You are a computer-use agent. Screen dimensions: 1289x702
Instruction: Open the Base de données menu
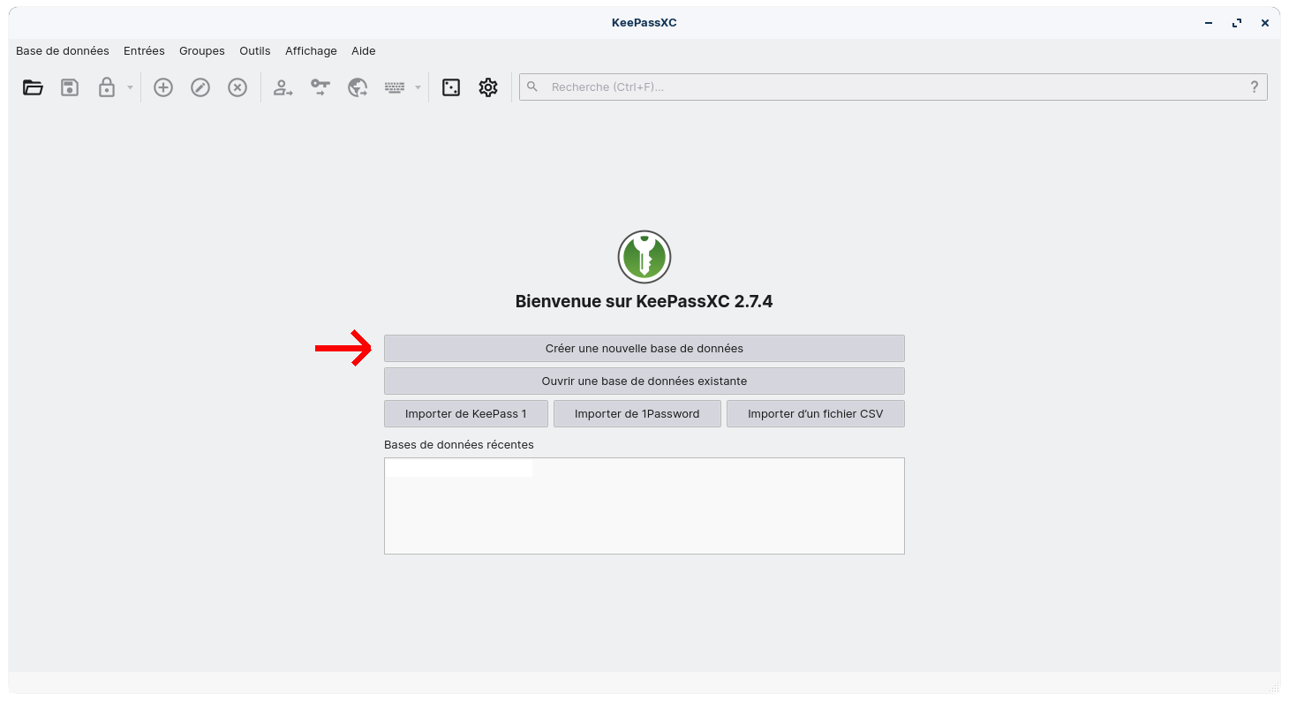pos(63,51)
